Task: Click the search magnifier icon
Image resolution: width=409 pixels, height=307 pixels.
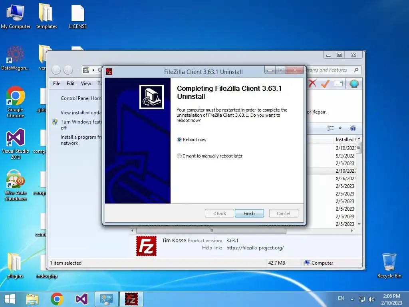Action: pyautogui.click(x=356, y=70)
